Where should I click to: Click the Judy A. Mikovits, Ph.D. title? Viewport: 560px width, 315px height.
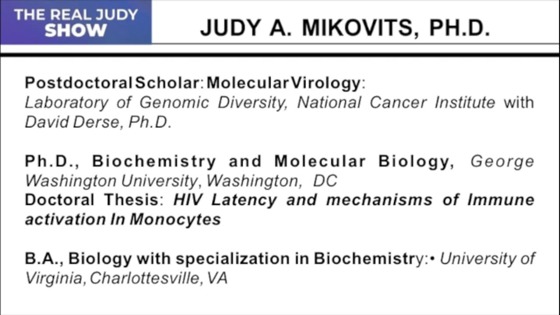345,28
